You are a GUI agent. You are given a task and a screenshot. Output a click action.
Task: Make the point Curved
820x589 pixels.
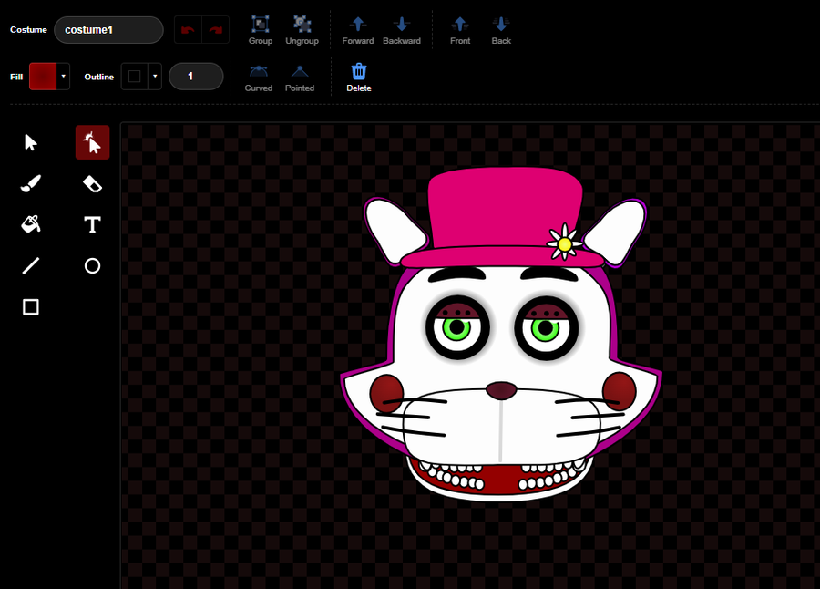[259, 78]
